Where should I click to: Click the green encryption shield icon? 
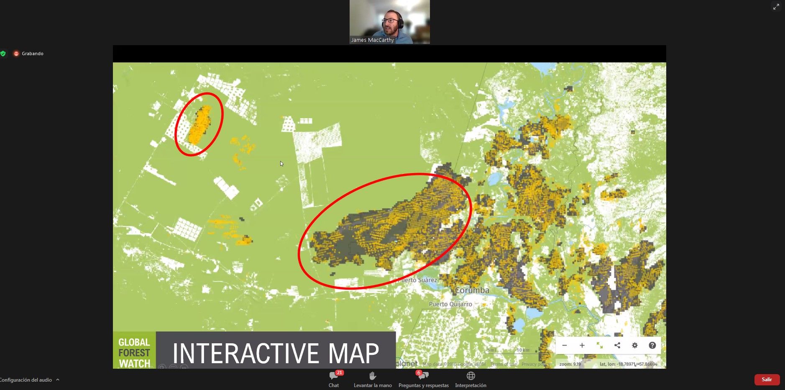pyautogui.click(x=3, y=54)
